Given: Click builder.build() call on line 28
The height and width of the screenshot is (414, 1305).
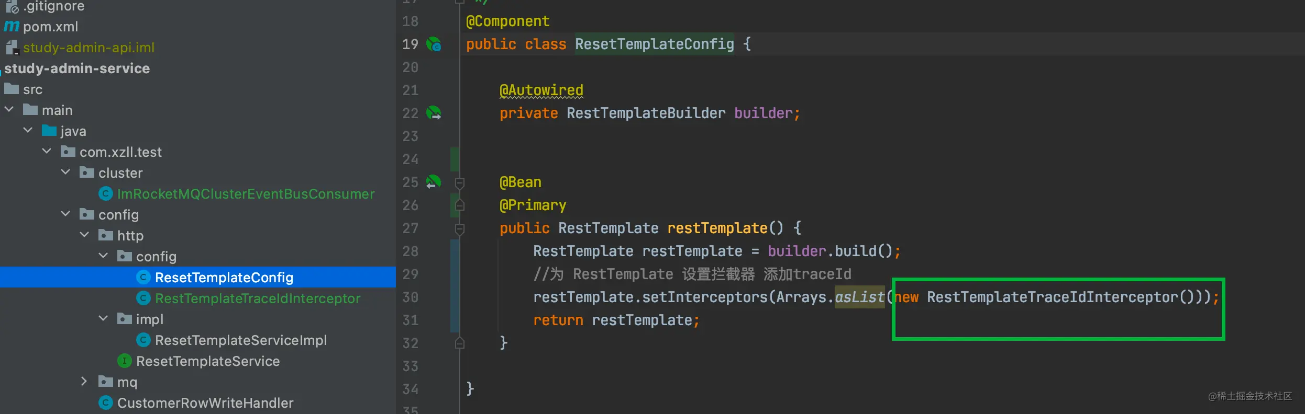Looking at the screenshot, I should pyautogui.click(x=830, y=251).
